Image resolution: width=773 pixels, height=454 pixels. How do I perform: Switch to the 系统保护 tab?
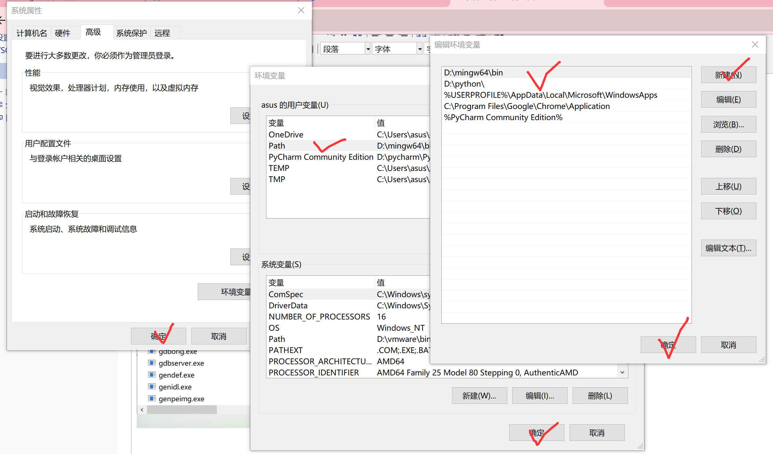pyautogui.click(x=131, y=33)
